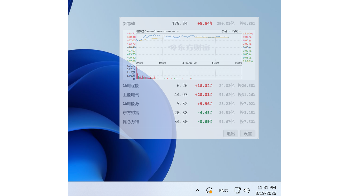Select the 东方财富 stock entry
The image size is (349, 196).
click(131, 113)
